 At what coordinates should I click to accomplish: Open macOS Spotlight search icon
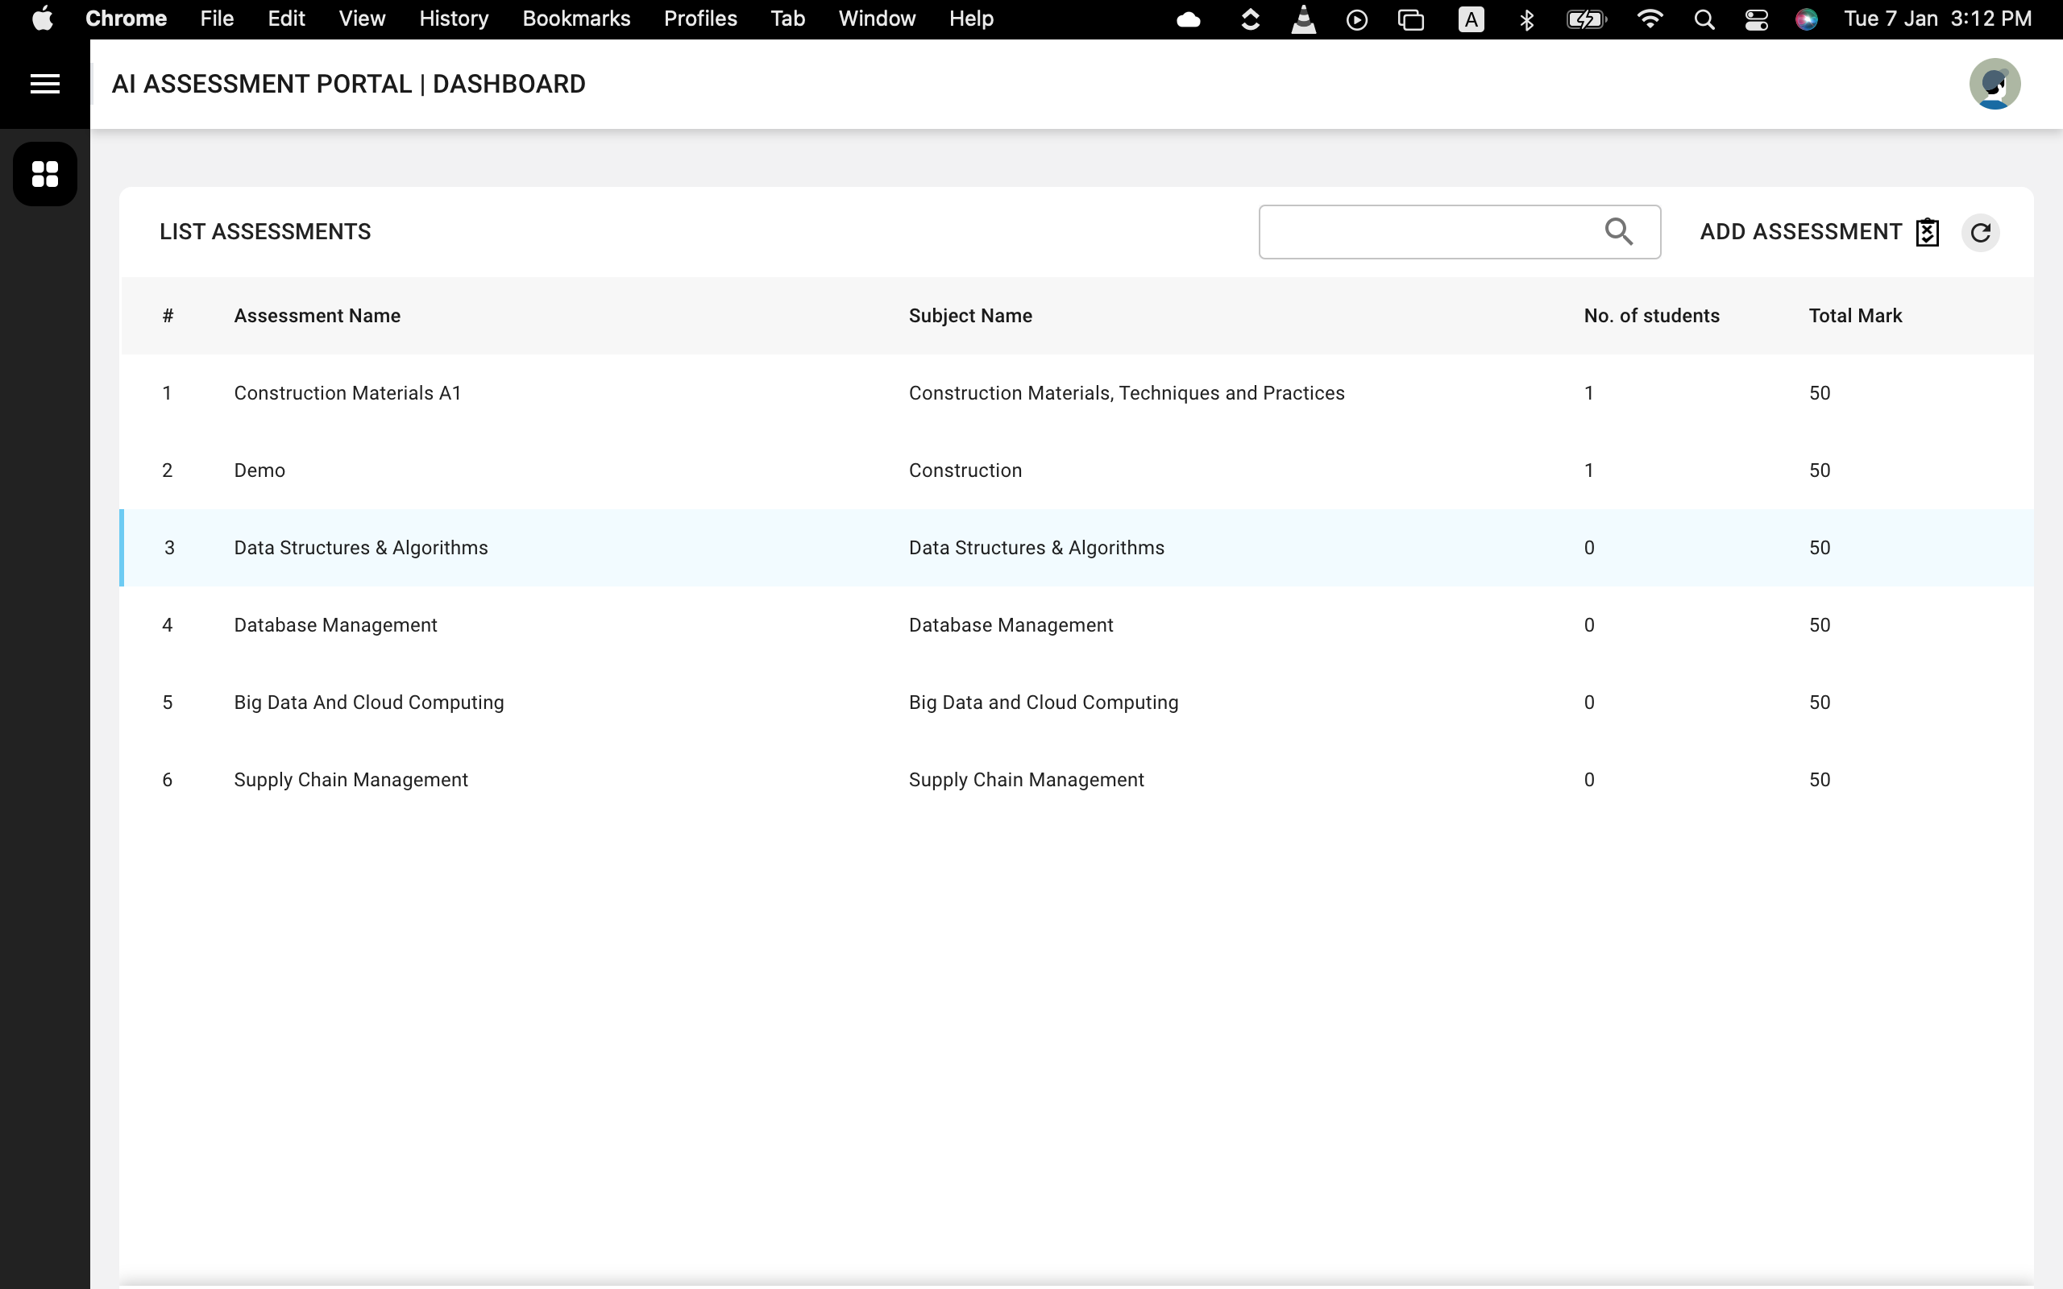point(1704,19)
